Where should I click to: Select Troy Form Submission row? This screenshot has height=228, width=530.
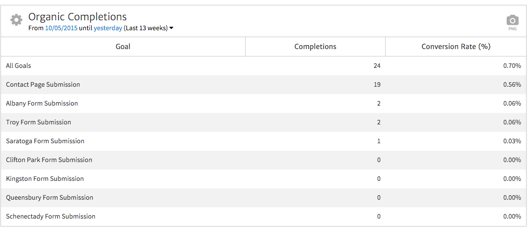38,122
